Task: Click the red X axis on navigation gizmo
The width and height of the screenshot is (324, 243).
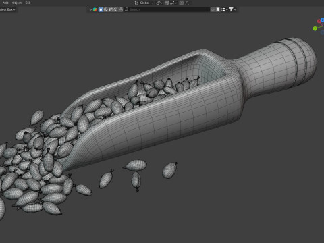Action: coord(319,21)
